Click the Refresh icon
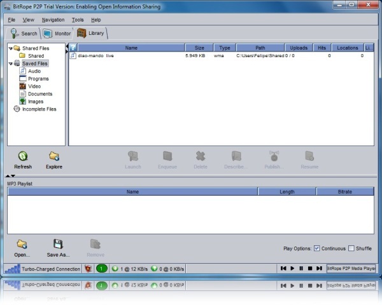Screen dimensions: 382x305 (23, 156)
